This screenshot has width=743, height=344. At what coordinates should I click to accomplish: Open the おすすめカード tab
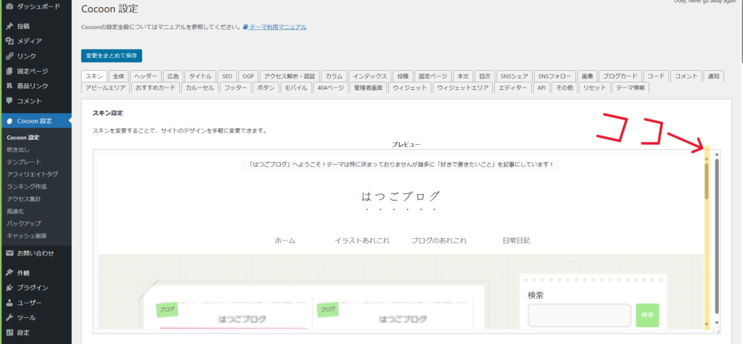pyautogui.click(x=155, y=88)
